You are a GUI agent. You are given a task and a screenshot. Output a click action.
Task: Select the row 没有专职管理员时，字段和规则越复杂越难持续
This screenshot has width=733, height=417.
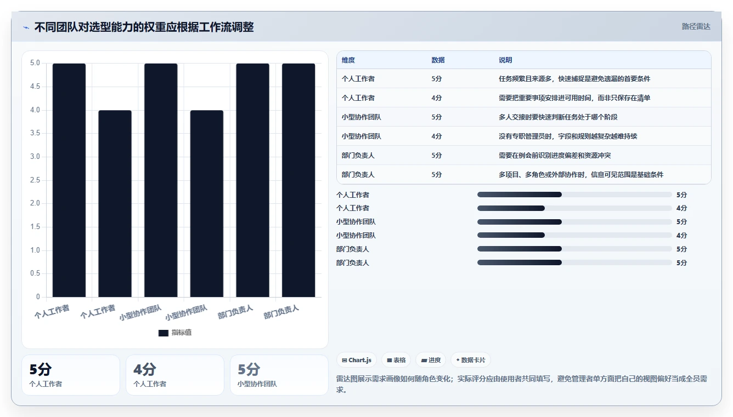[x=524, y=136]
